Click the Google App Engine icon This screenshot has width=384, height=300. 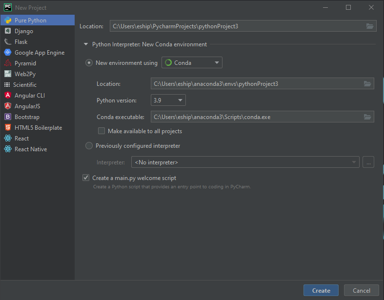tap(8, 52)
